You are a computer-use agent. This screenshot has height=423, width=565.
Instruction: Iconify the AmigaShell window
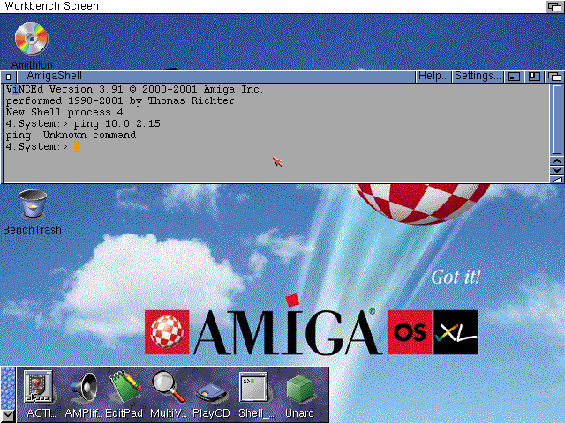(514, 77)
